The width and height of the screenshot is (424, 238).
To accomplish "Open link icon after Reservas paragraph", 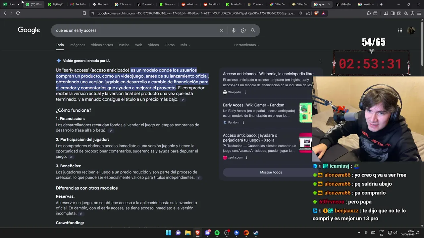I will (81, 214).
